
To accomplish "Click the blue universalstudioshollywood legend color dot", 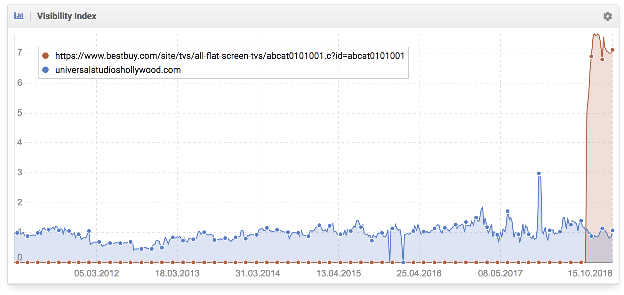I will (45, 70).
